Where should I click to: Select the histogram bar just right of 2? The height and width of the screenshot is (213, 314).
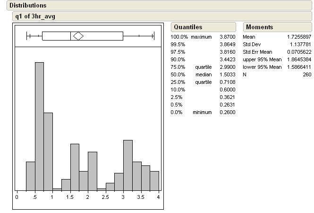point(93,170)
